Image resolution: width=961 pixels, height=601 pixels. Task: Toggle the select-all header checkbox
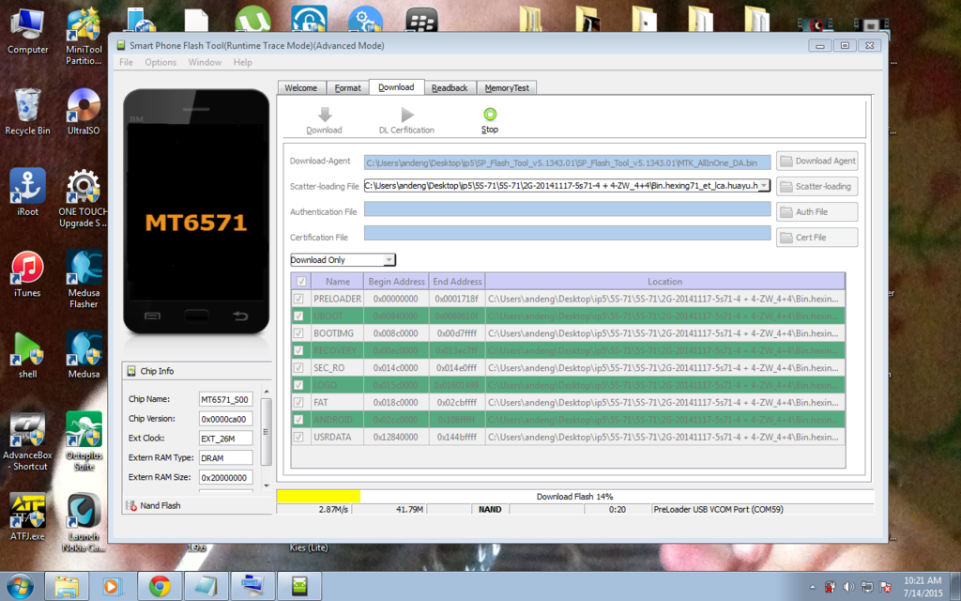click(x=301, y=282)
